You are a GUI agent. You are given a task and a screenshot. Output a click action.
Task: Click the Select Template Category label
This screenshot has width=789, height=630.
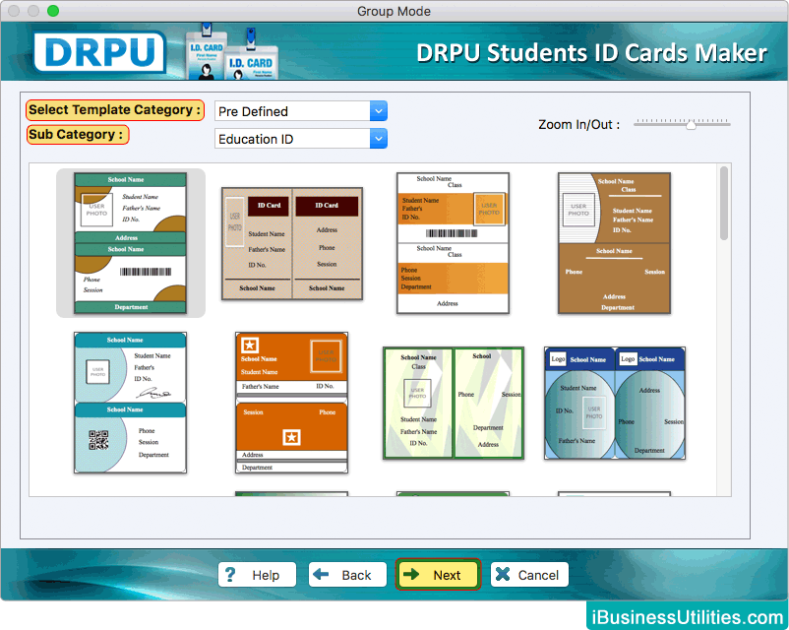115,110
